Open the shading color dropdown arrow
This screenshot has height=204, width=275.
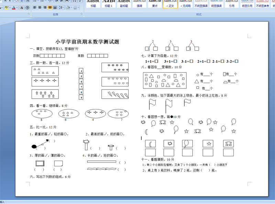click(71, 7)
